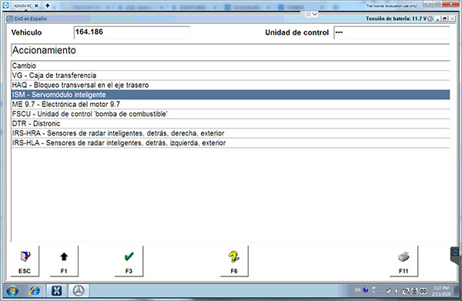Open the blue help tray icon

coord(366,290)
